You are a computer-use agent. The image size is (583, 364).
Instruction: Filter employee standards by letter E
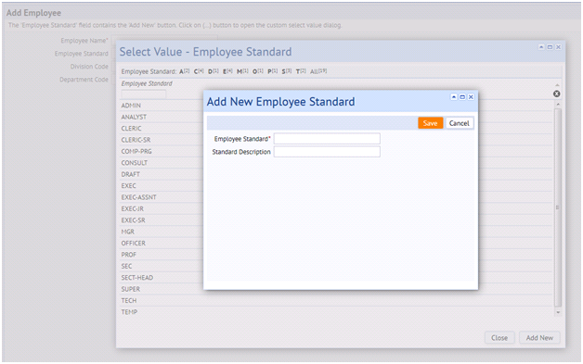pyautogui.click(x=227, y=71)
